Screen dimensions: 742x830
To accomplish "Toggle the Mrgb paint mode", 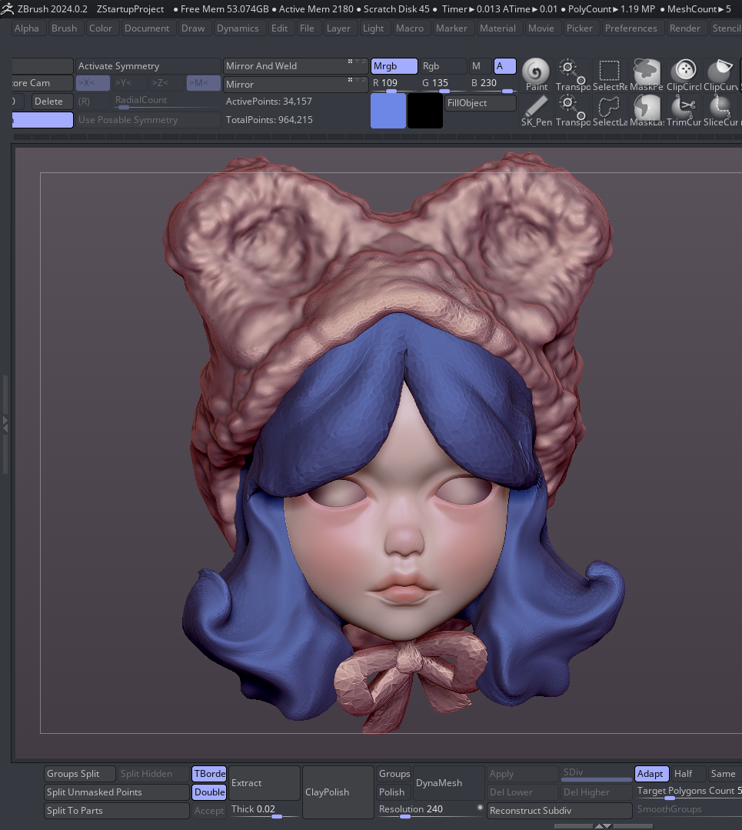I will click(x=394, y=66).
